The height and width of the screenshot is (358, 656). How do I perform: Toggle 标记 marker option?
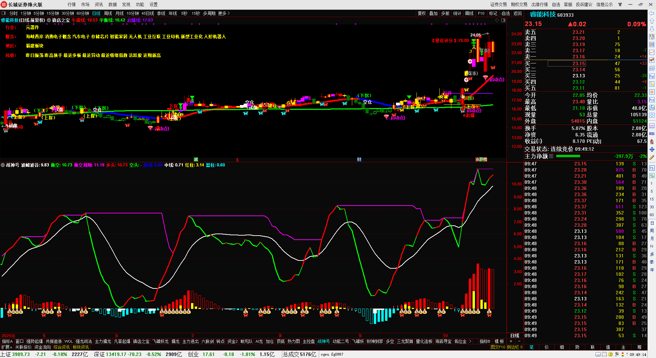point(493,13)
